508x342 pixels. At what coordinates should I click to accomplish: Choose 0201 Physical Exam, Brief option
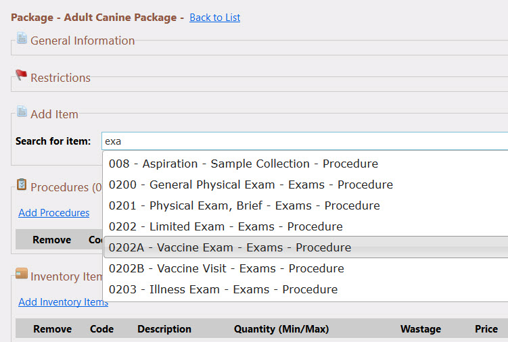coord(305,205)
